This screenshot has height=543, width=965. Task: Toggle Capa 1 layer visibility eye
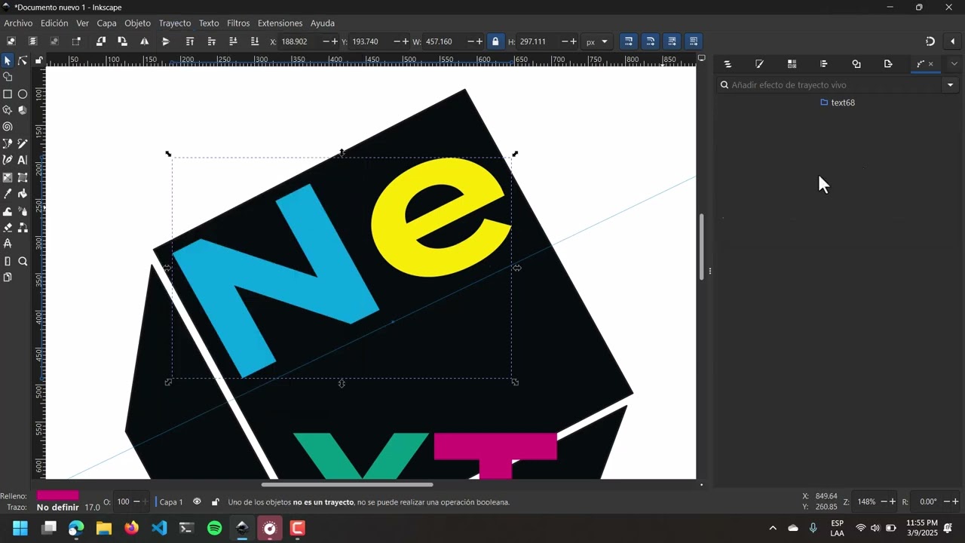[197, 502]
